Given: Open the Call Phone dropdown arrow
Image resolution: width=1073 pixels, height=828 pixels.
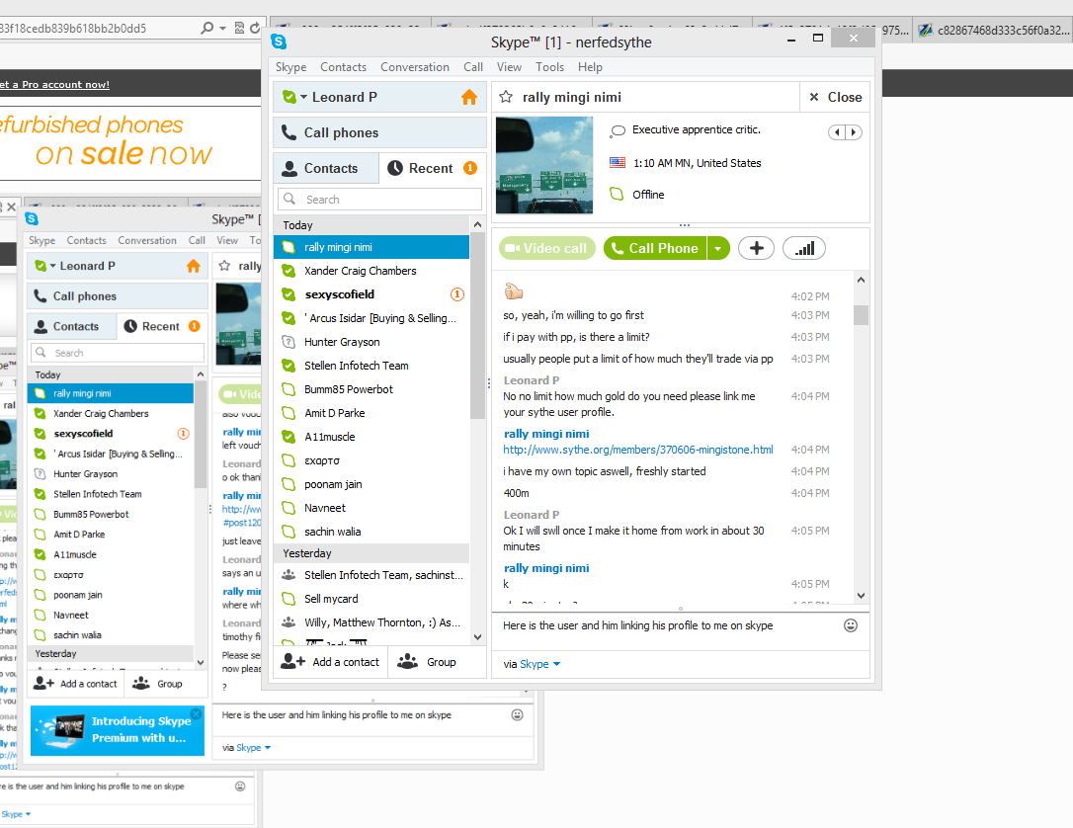Looking at the screenshot, I should click(x=718, y=248).
